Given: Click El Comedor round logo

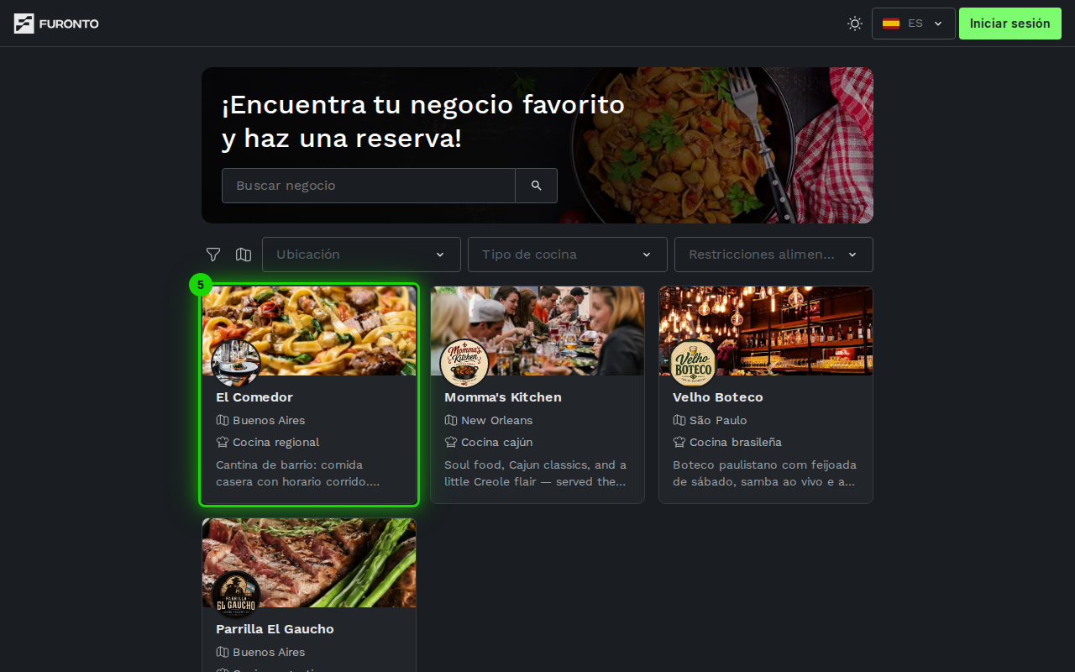Looking at the screenshot, I should coord(235,364).
